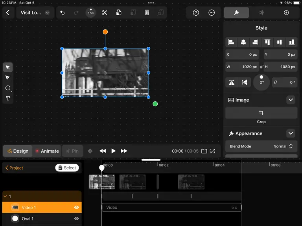The height and width of the screenshot is (226, 302).
Task: Delete selection with the trash icon
Action: (x=147, y=13)
